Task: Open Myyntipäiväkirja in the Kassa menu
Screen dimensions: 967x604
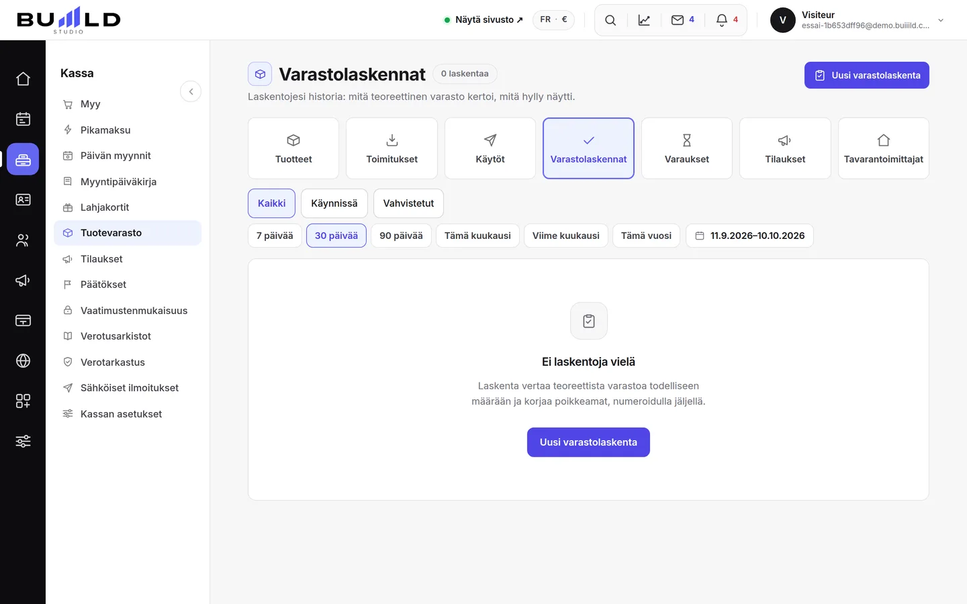Action: click(x=128, y=182)
